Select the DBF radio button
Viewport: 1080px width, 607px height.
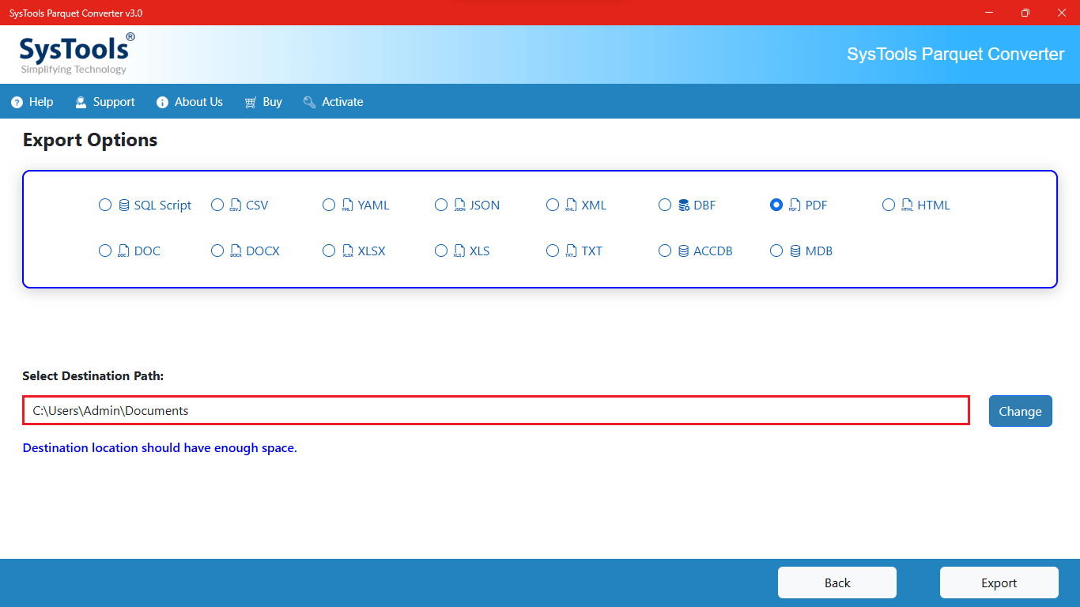tap(665, 205)
